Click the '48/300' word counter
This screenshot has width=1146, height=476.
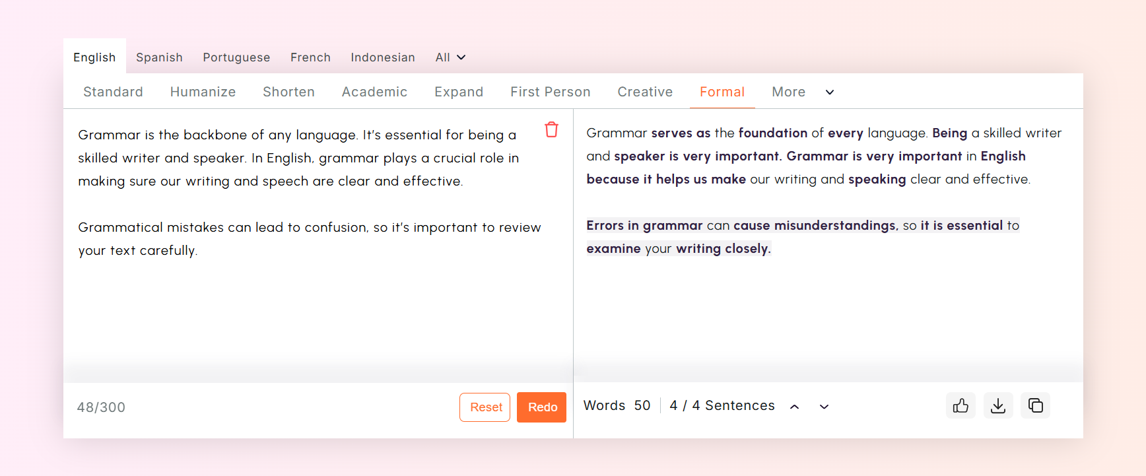[x=101, y=407]
